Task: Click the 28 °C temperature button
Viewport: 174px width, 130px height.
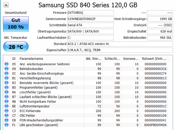Action: (16, 47)
